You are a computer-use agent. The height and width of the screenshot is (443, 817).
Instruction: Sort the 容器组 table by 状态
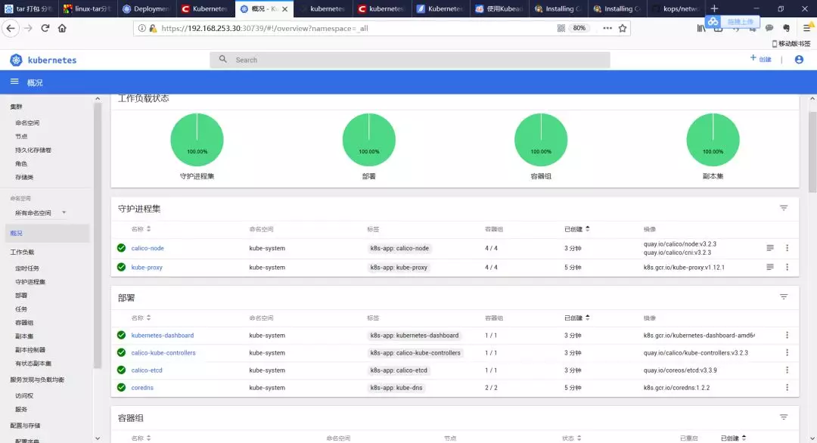coord(572,438)
